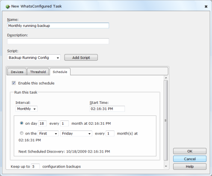Click the scrollbar up arrow
The height and width of the screenshot is (176, 212).
[166, 78]
